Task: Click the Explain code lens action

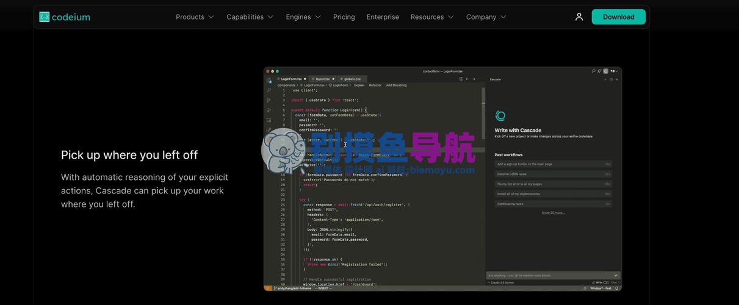Action: coord(359,85)
